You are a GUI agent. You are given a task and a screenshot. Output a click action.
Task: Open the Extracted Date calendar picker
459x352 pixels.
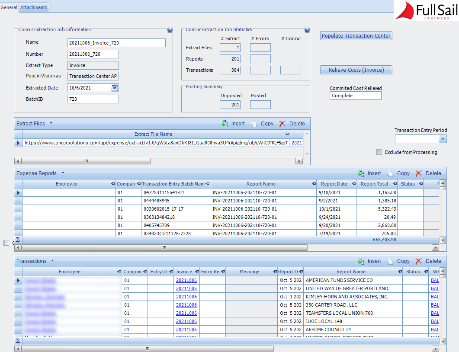[x=115, y=88]
